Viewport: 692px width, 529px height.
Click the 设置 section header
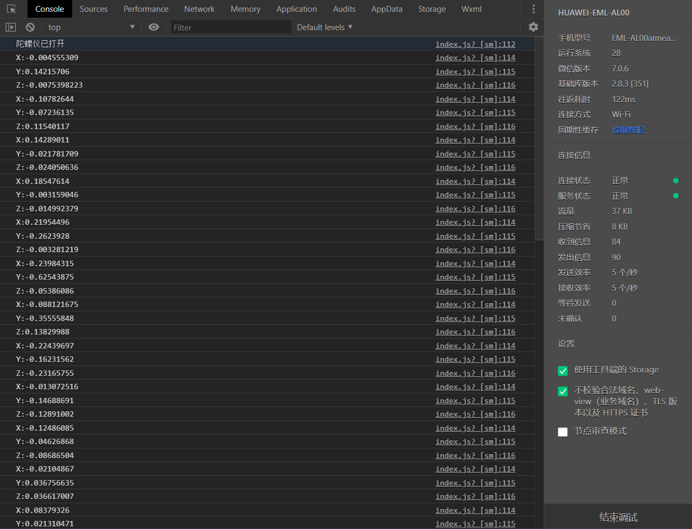(566, 344)
